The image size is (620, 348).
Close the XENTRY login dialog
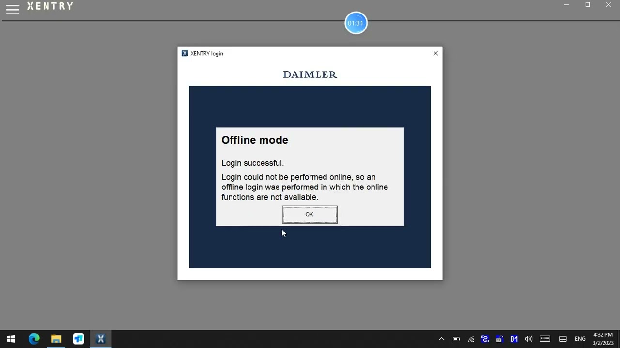435,53
